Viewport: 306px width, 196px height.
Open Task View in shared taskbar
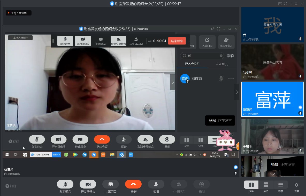(x=16, y=155)
